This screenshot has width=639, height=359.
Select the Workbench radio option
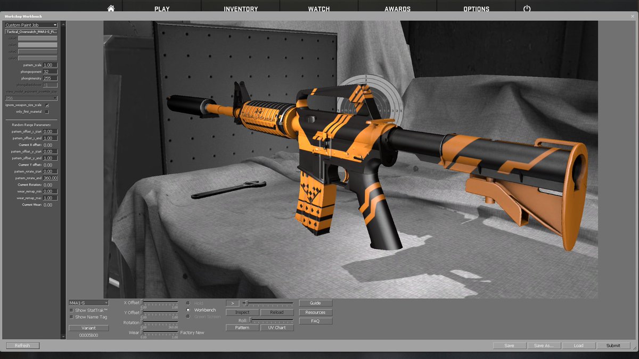point(188,310)
